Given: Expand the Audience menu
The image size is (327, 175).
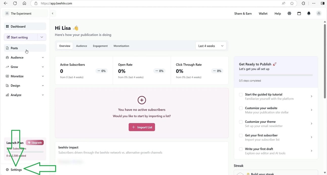Looking at the screenshot, I should (25, 57).
